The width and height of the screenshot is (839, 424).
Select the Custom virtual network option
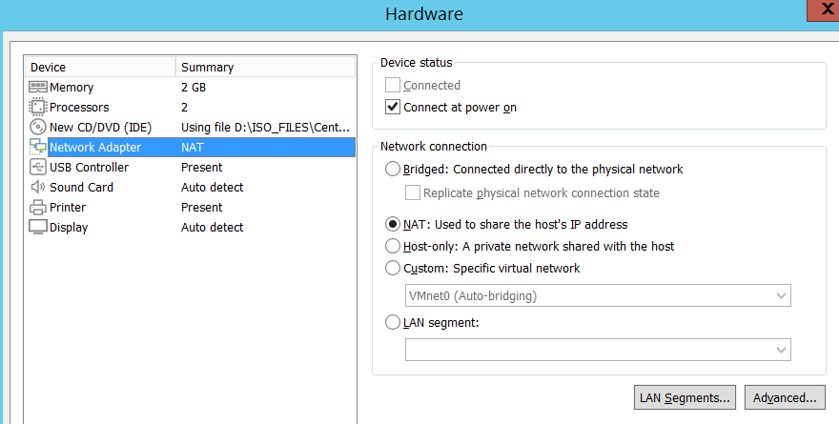pos(393,268)
